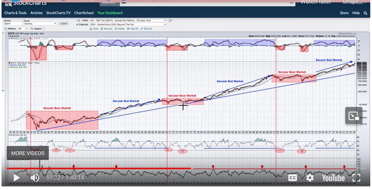
Task: Click the Update button
Action: tap(64, 24)
